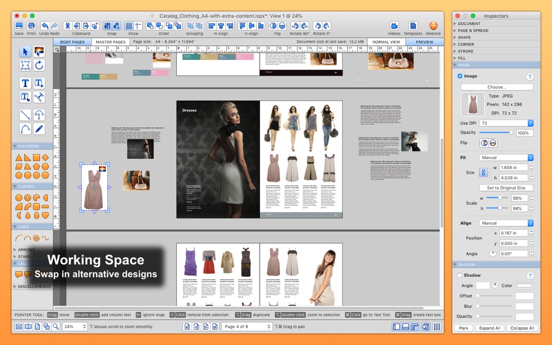Toggle the second Snap option in the toolbar
The image size is (552, 345).
pos(117,26)
